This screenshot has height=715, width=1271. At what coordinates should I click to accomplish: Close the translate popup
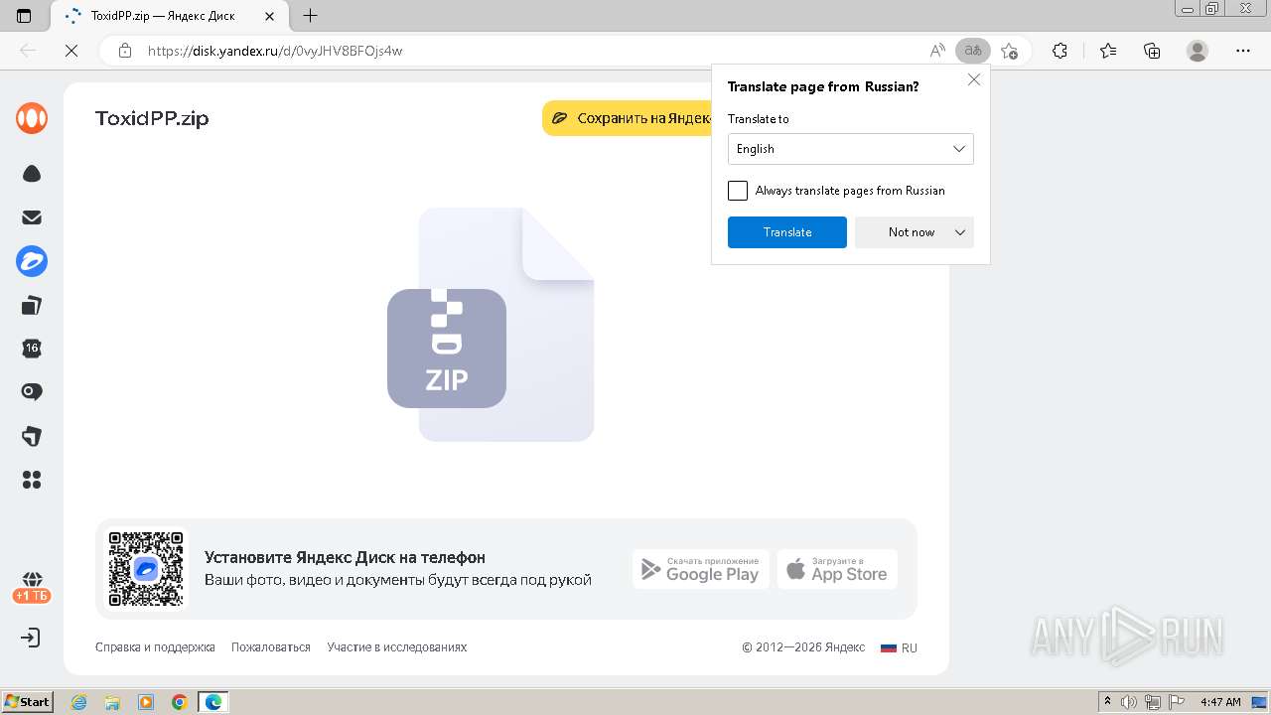974,79
